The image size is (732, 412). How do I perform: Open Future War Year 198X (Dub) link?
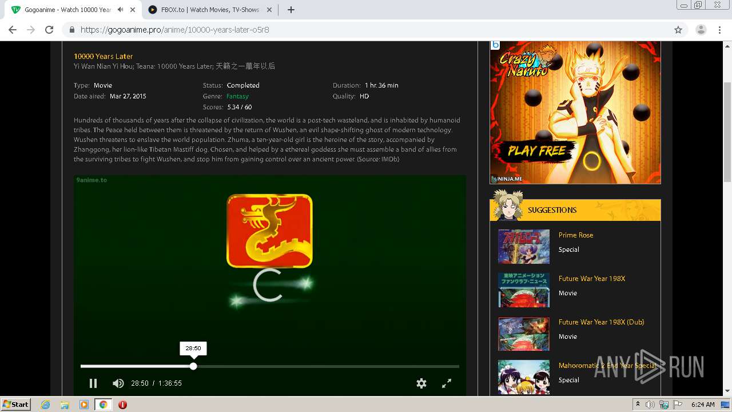601,322
